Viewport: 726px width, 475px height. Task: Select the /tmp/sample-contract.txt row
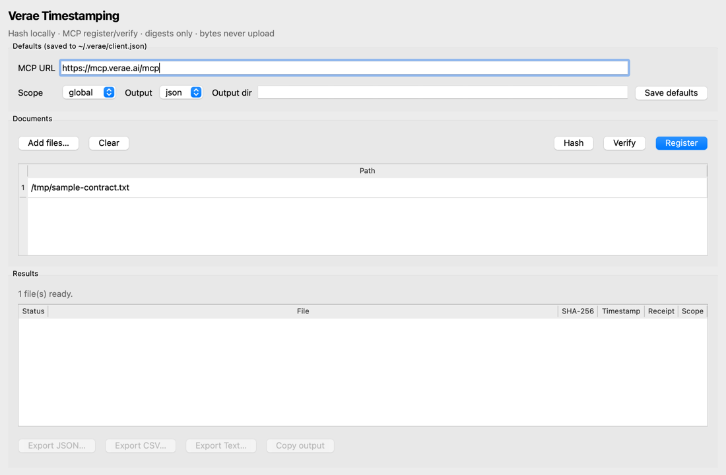click(367, 187)
